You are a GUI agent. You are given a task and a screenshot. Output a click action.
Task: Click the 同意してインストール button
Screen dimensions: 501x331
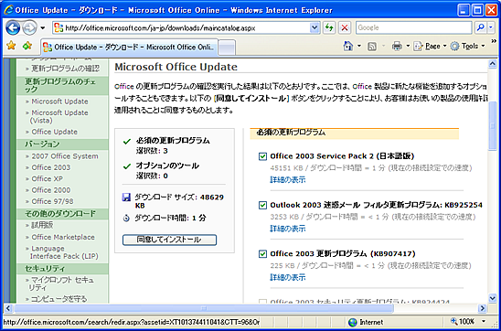[x=169, y=240]
